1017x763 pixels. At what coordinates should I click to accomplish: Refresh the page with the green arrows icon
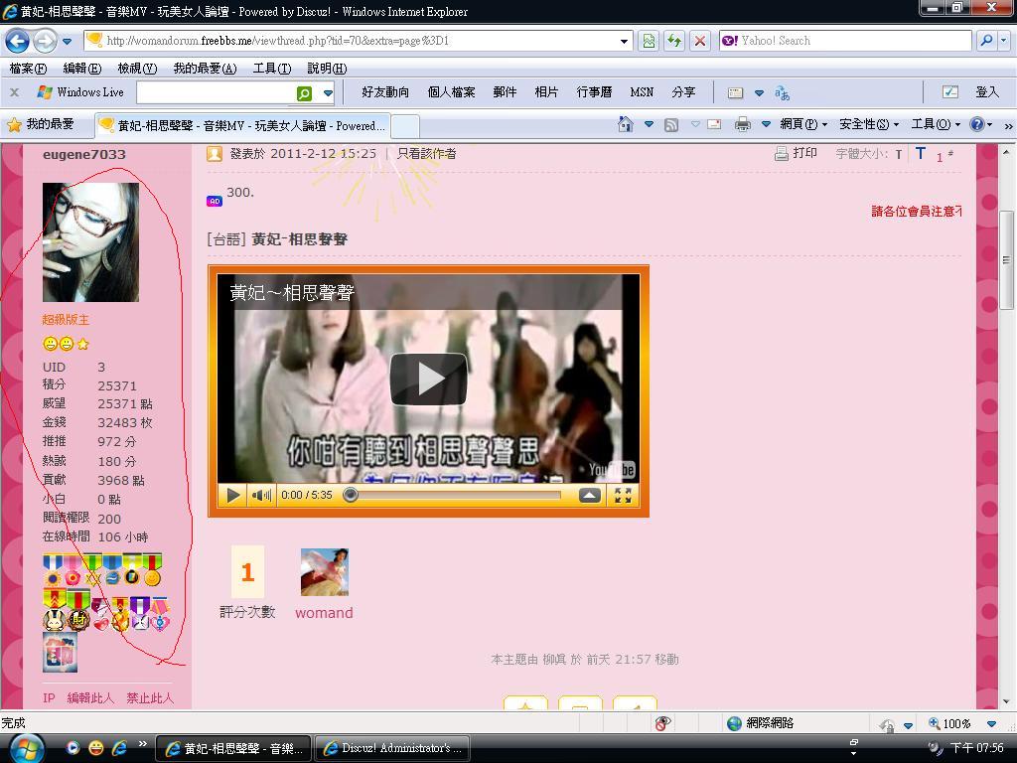(x=674, y=41)
